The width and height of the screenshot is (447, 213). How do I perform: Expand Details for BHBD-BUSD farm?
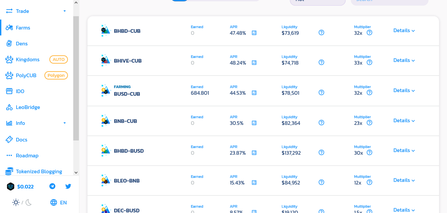coord(404,150)
